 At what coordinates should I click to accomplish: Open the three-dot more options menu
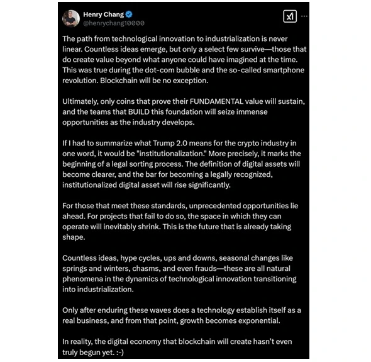click(x=304, y=16)
